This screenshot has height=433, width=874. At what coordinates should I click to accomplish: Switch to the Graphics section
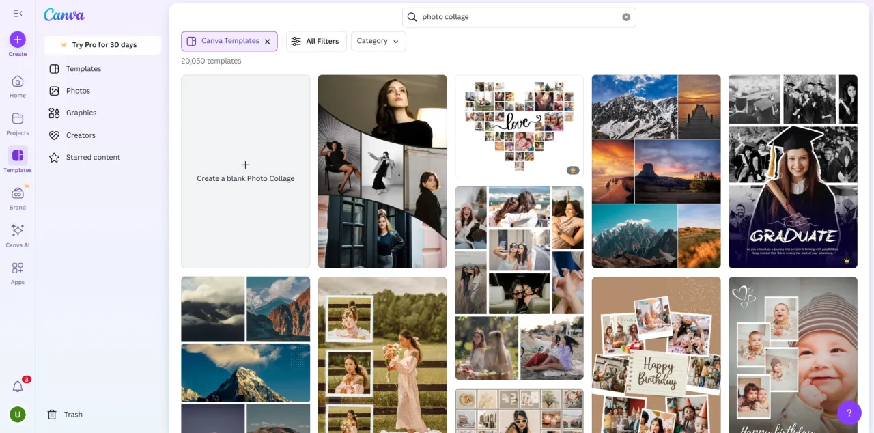80,113
